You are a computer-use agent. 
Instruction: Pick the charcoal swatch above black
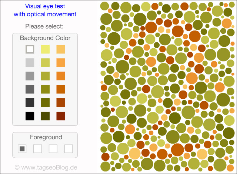click(x=30, y=102)
